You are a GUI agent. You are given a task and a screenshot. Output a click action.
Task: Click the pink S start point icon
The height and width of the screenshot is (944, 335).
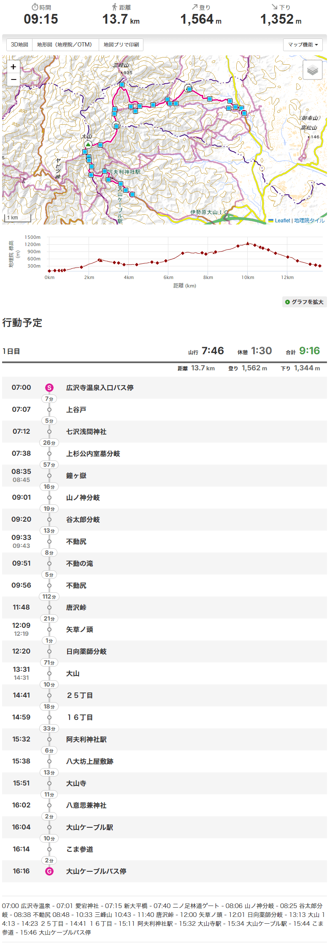[x=49, y=388]
